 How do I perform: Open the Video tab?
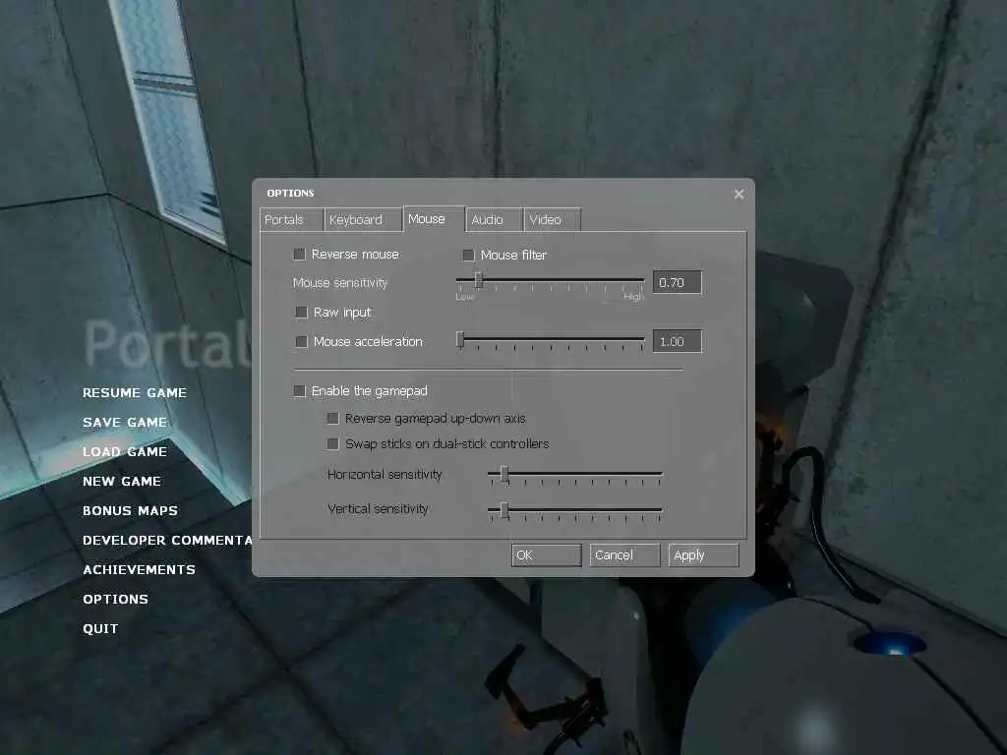553,219
